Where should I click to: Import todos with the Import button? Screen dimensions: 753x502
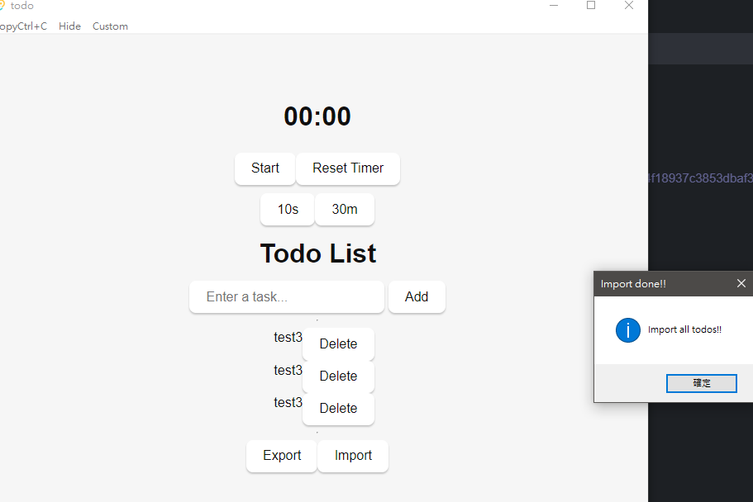[353, 456]
